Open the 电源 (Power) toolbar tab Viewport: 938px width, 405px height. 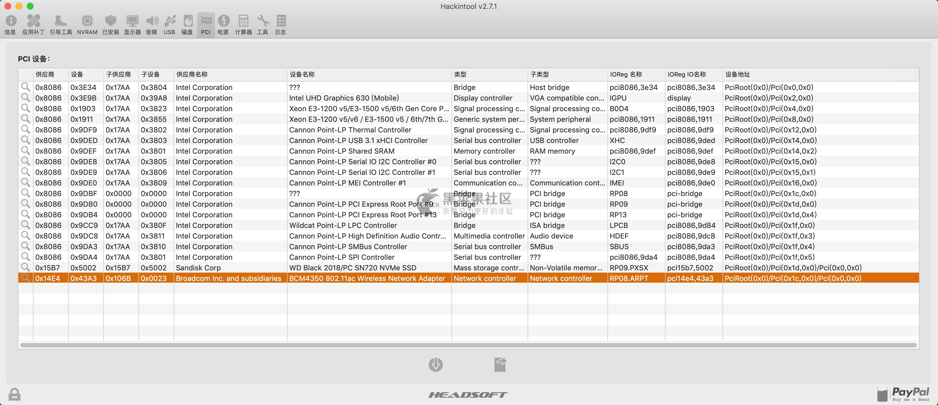click(223, 25)
